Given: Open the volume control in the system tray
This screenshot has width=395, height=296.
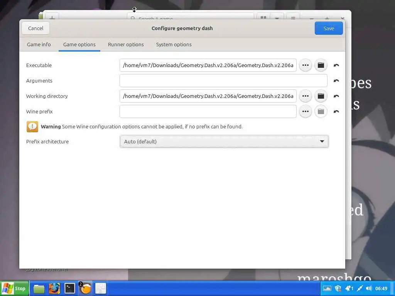Looking at the screenshot, I should pos(368,288).
